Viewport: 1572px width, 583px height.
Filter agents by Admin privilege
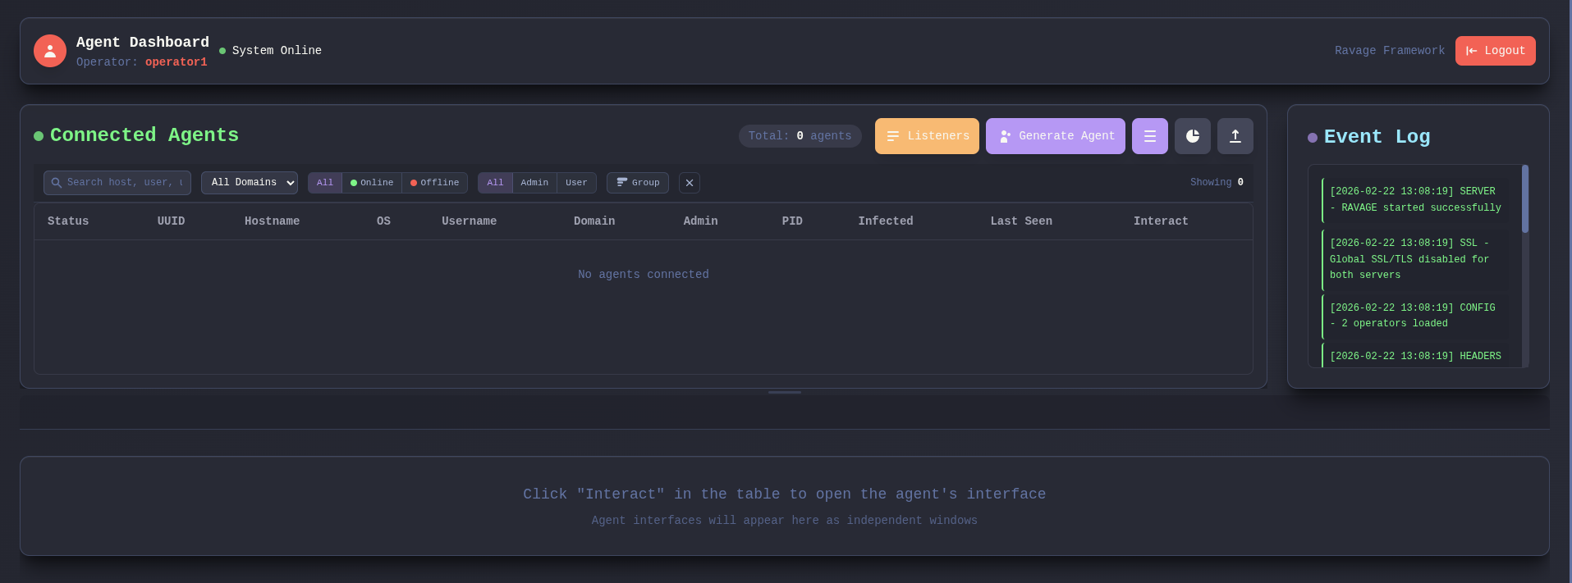534,183
